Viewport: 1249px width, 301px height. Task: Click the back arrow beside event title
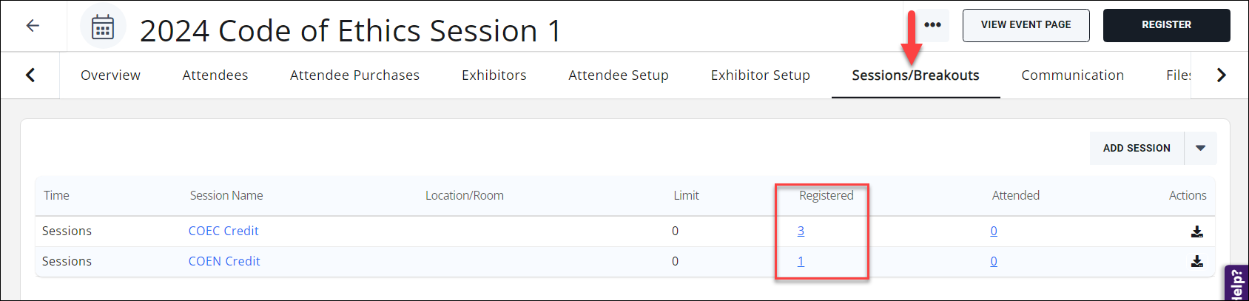click(x=33, y=26)
